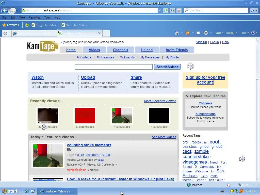Screen dimensions: 260x195
Task: Click the orange magnifier tray icon
Action: point(241,191)
